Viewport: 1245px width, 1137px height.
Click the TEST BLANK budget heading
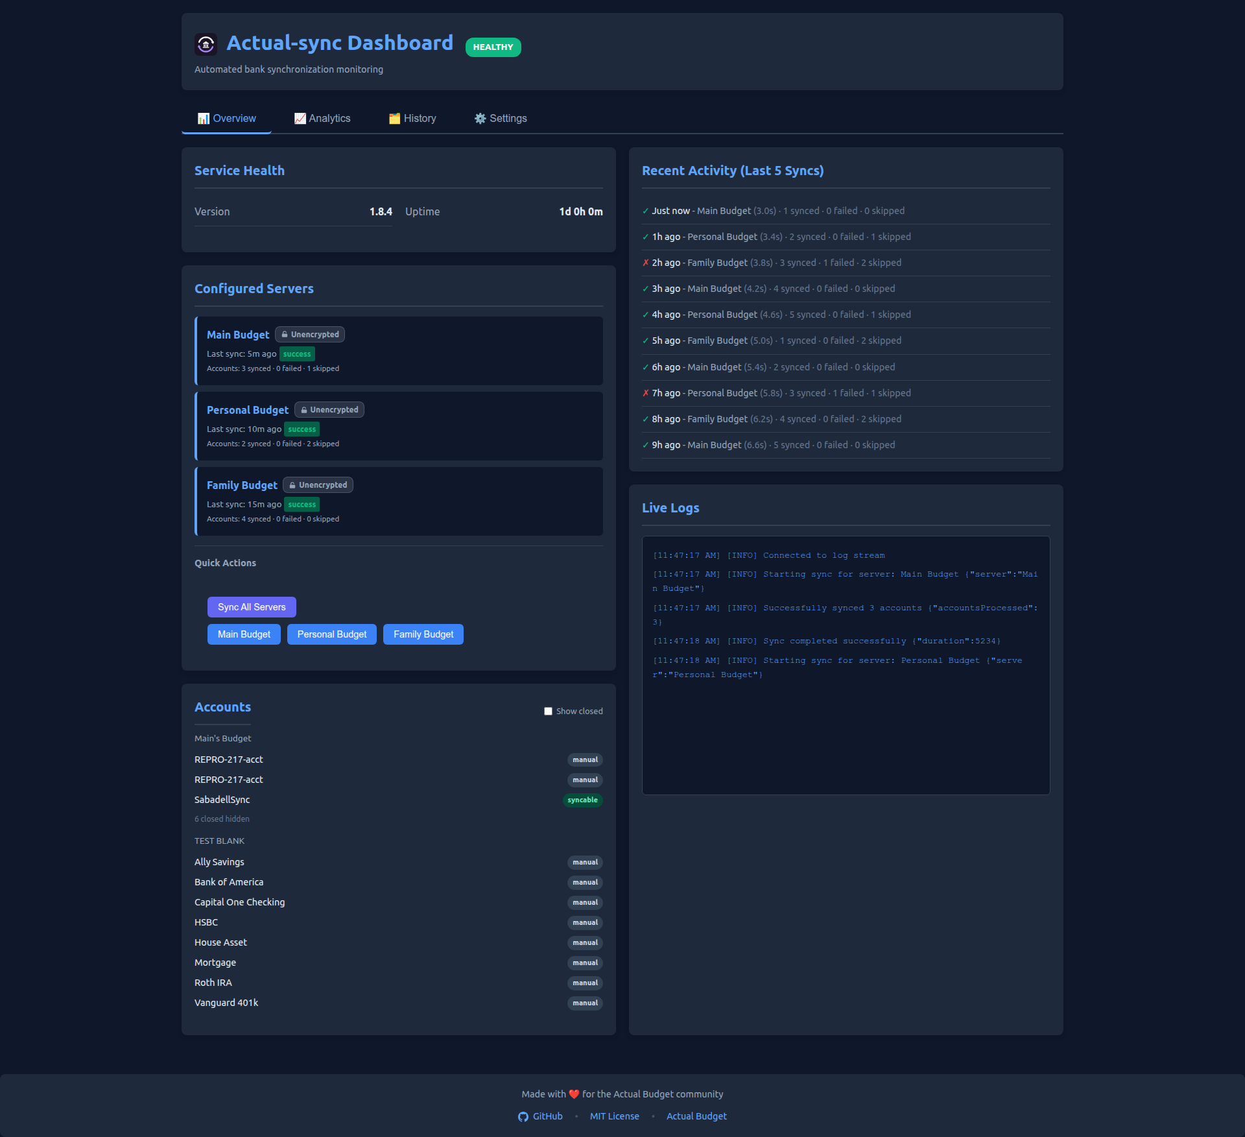(219, 841)
